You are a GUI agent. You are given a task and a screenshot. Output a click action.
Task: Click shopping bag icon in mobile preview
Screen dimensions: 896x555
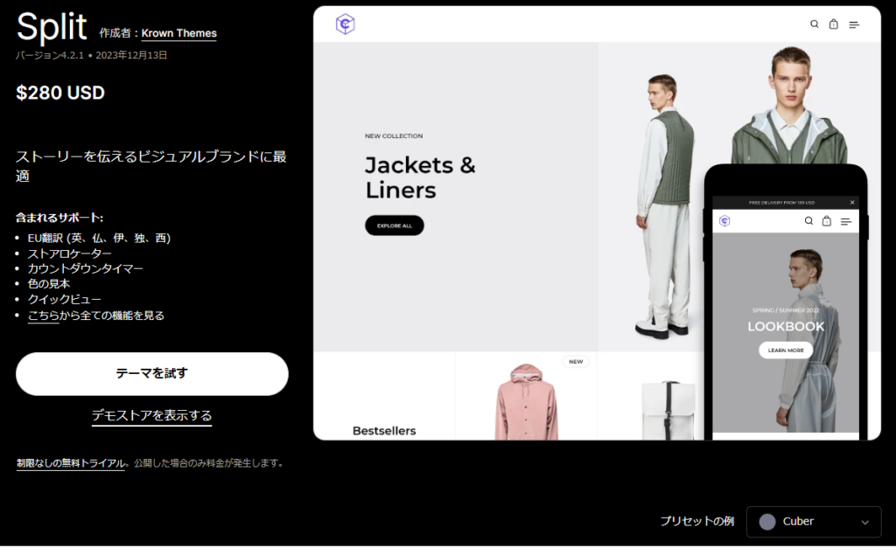point(826,221)
